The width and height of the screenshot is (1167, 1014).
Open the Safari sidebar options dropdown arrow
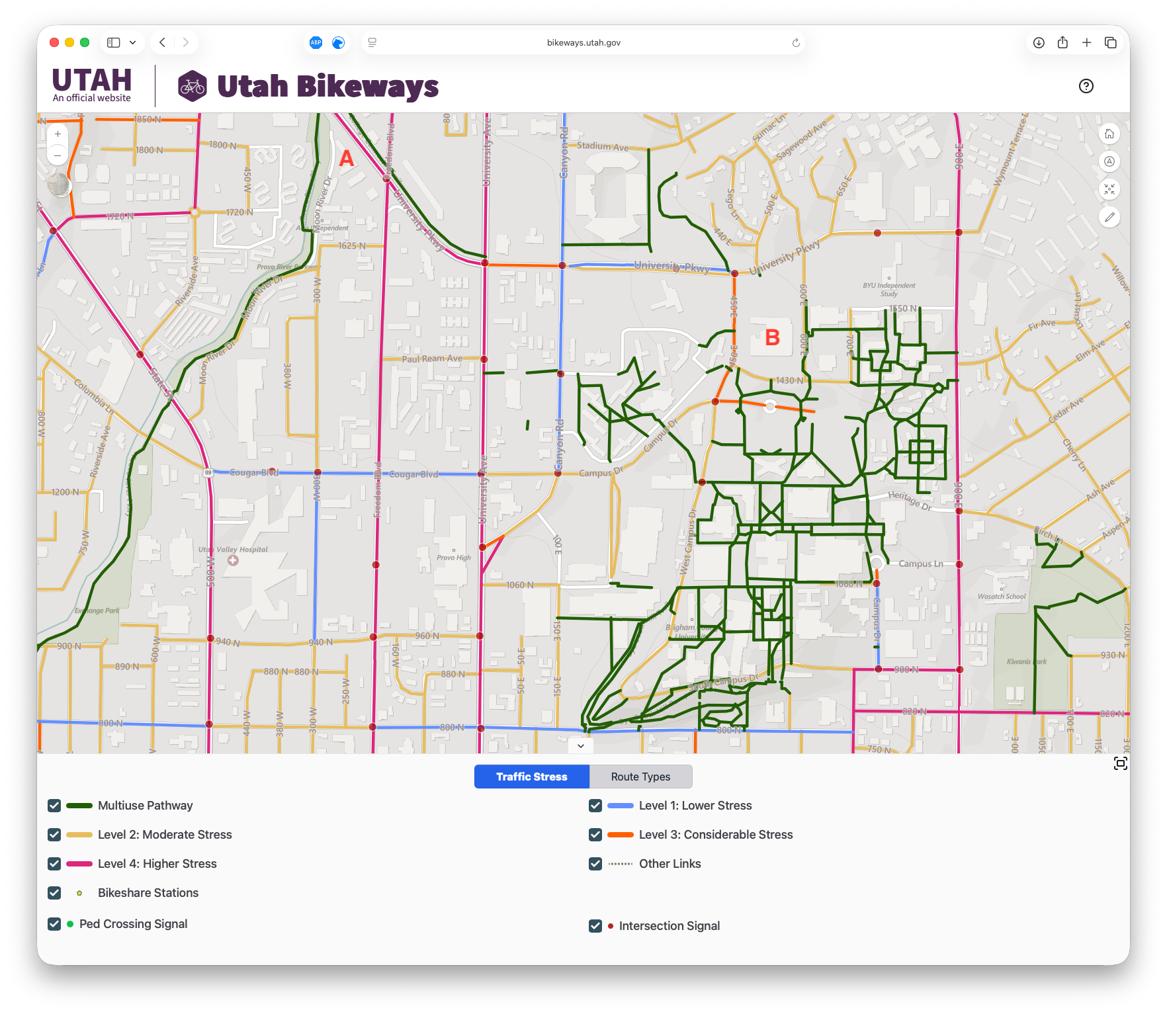pos(133,42)
